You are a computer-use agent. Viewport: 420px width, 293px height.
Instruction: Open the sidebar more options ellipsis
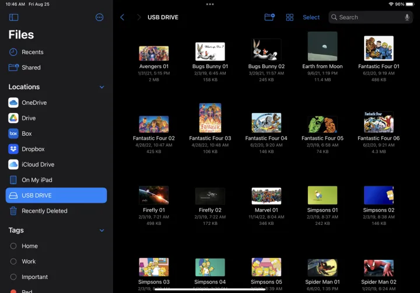(99, 17)
